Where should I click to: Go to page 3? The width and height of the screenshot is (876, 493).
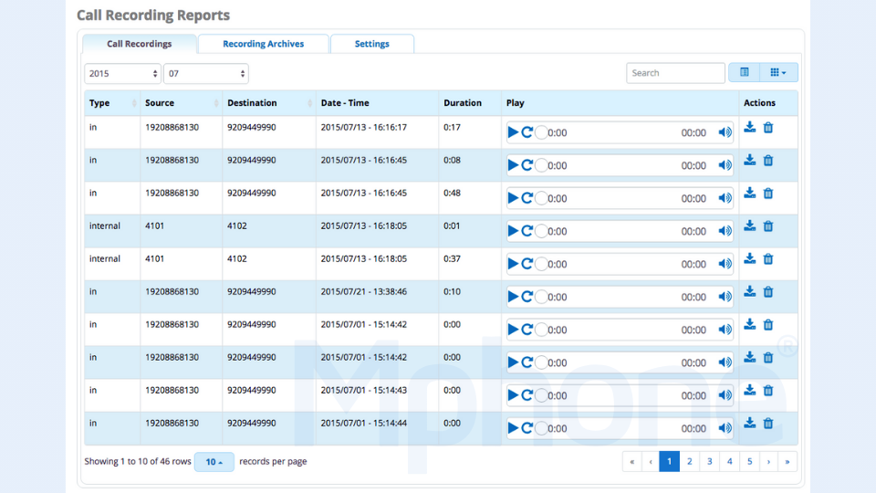[x=710, y=462]
